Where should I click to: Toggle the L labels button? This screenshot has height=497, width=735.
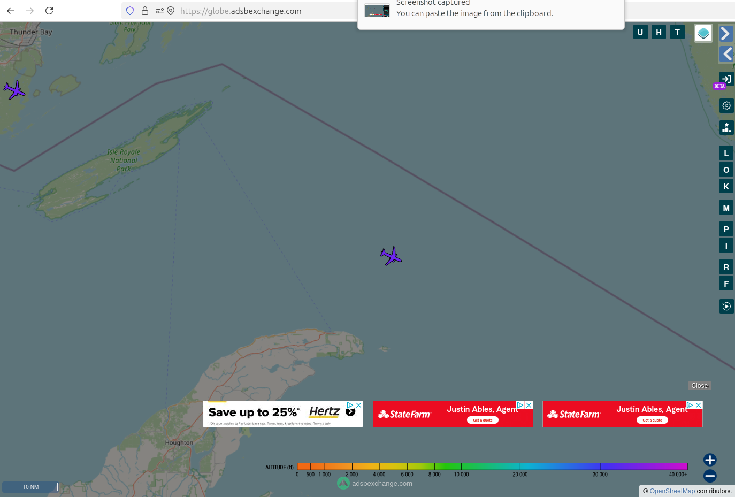[726, 153]
